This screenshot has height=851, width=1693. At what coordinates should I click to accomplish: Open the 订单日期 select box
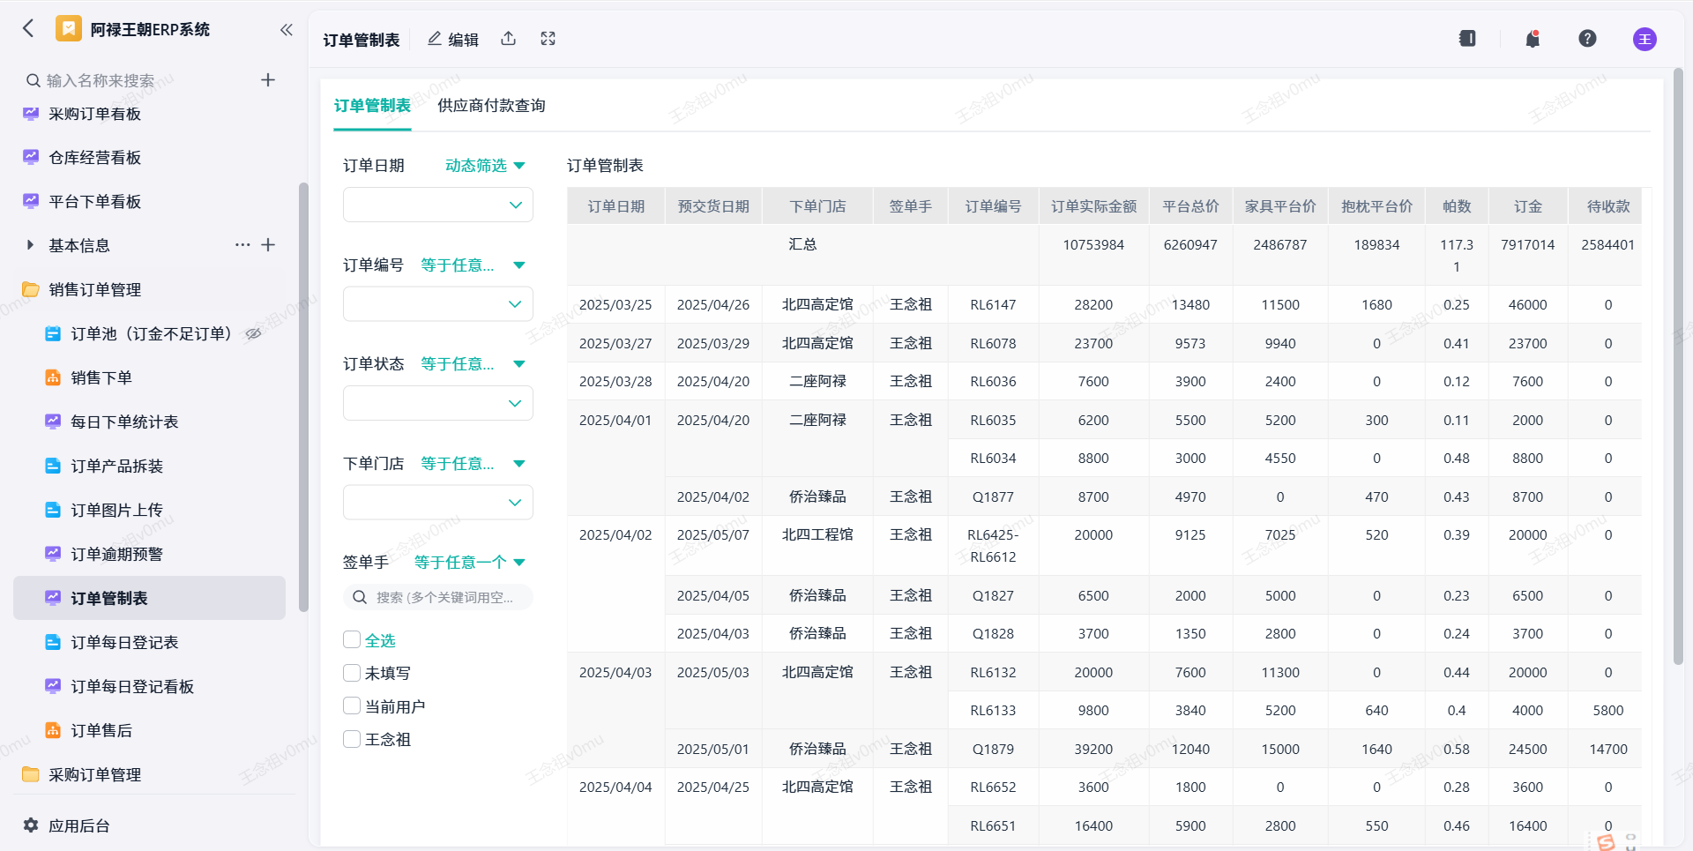pos(438,205)
